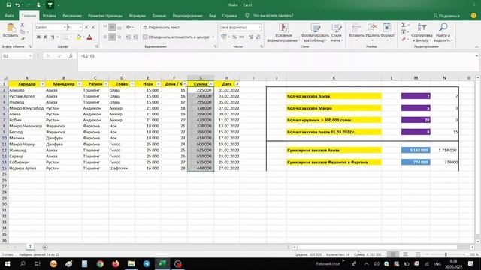Apply bold formatting (Ж)
The width and height of the screenshot is (481, 270).
pos(38,37)
